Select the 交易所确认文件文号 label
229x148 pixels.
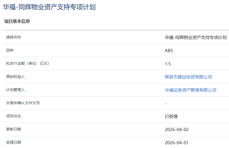pos(23,103)
